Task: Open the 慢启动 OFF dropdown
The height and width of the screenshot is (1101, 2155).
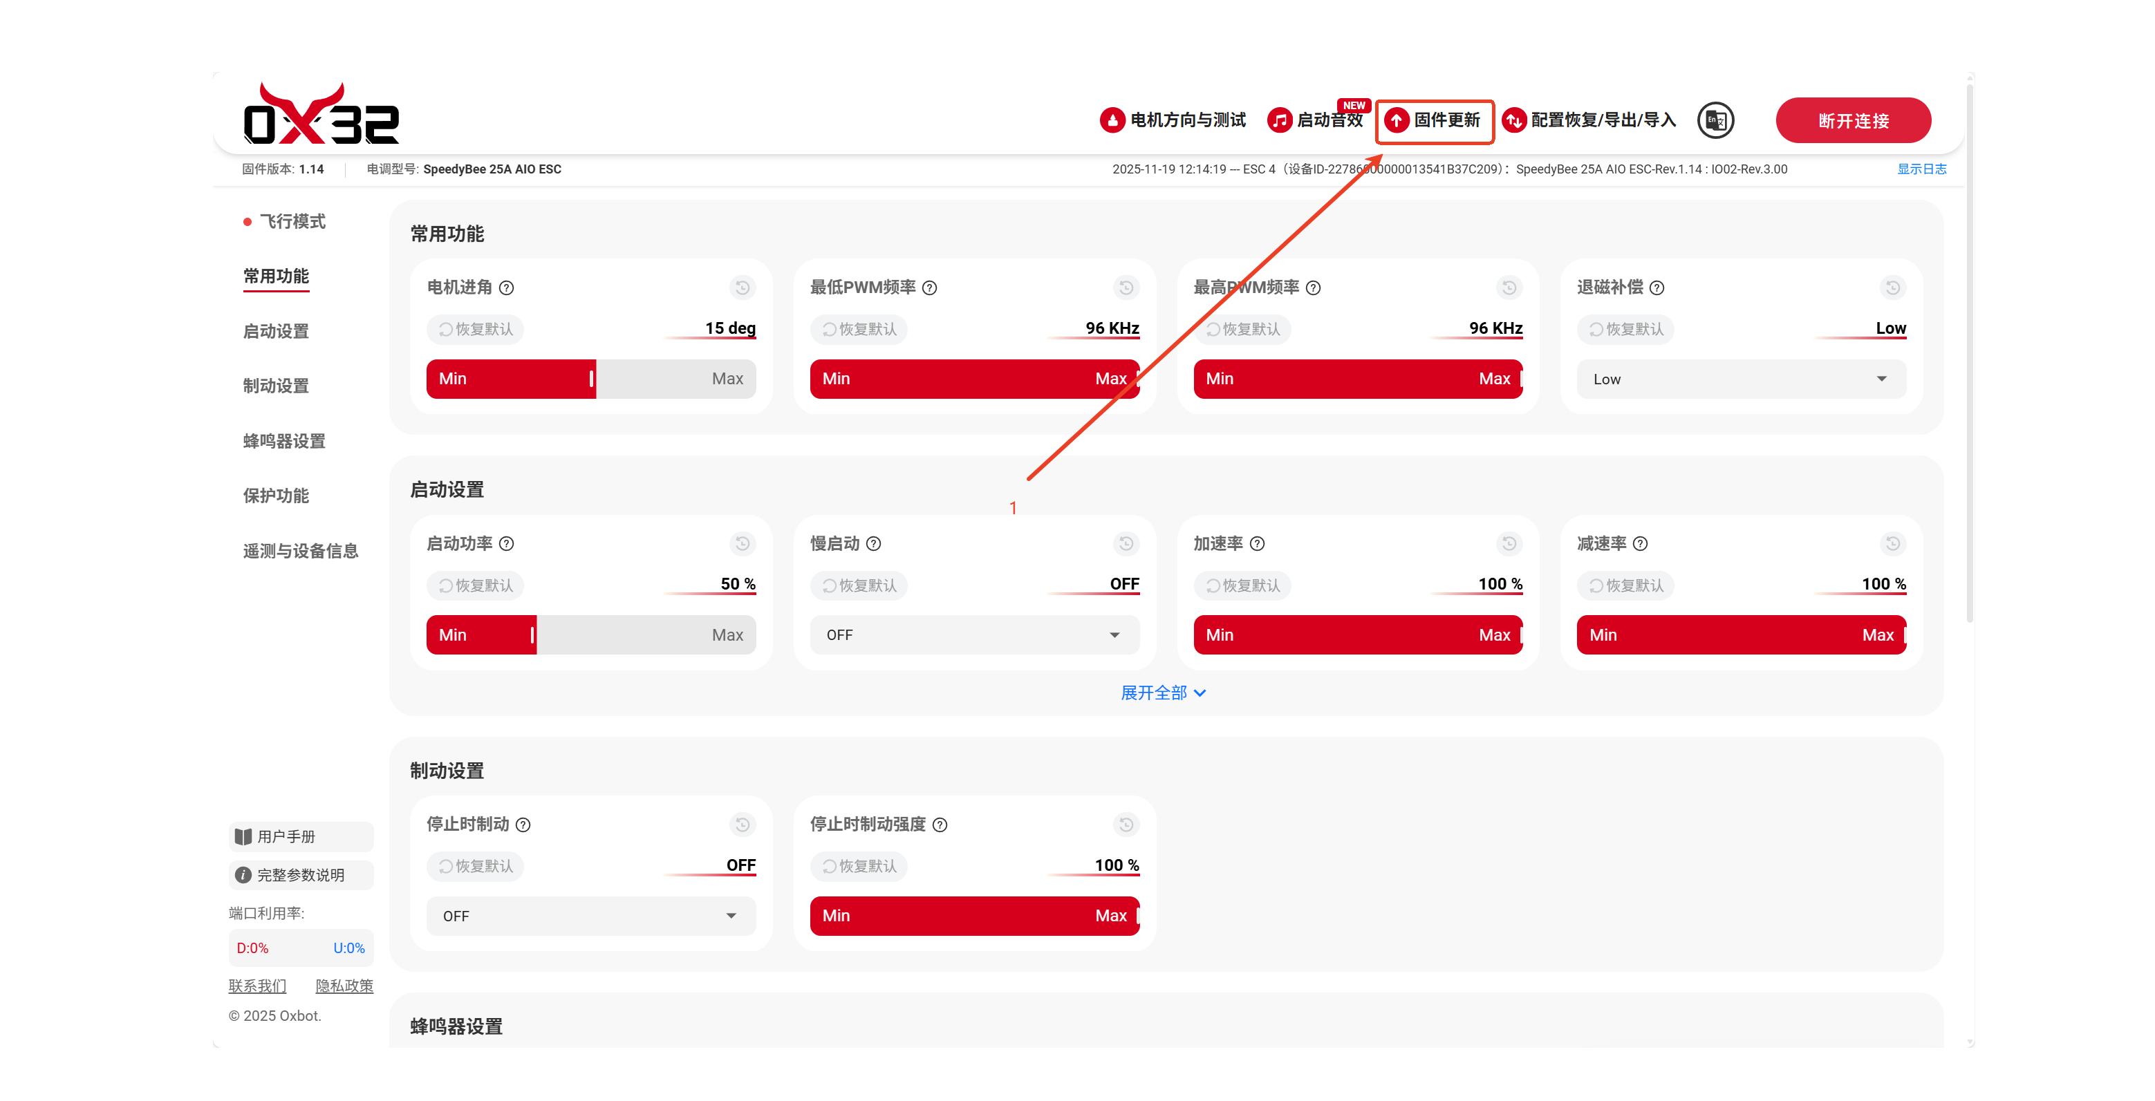Action: 973,634
